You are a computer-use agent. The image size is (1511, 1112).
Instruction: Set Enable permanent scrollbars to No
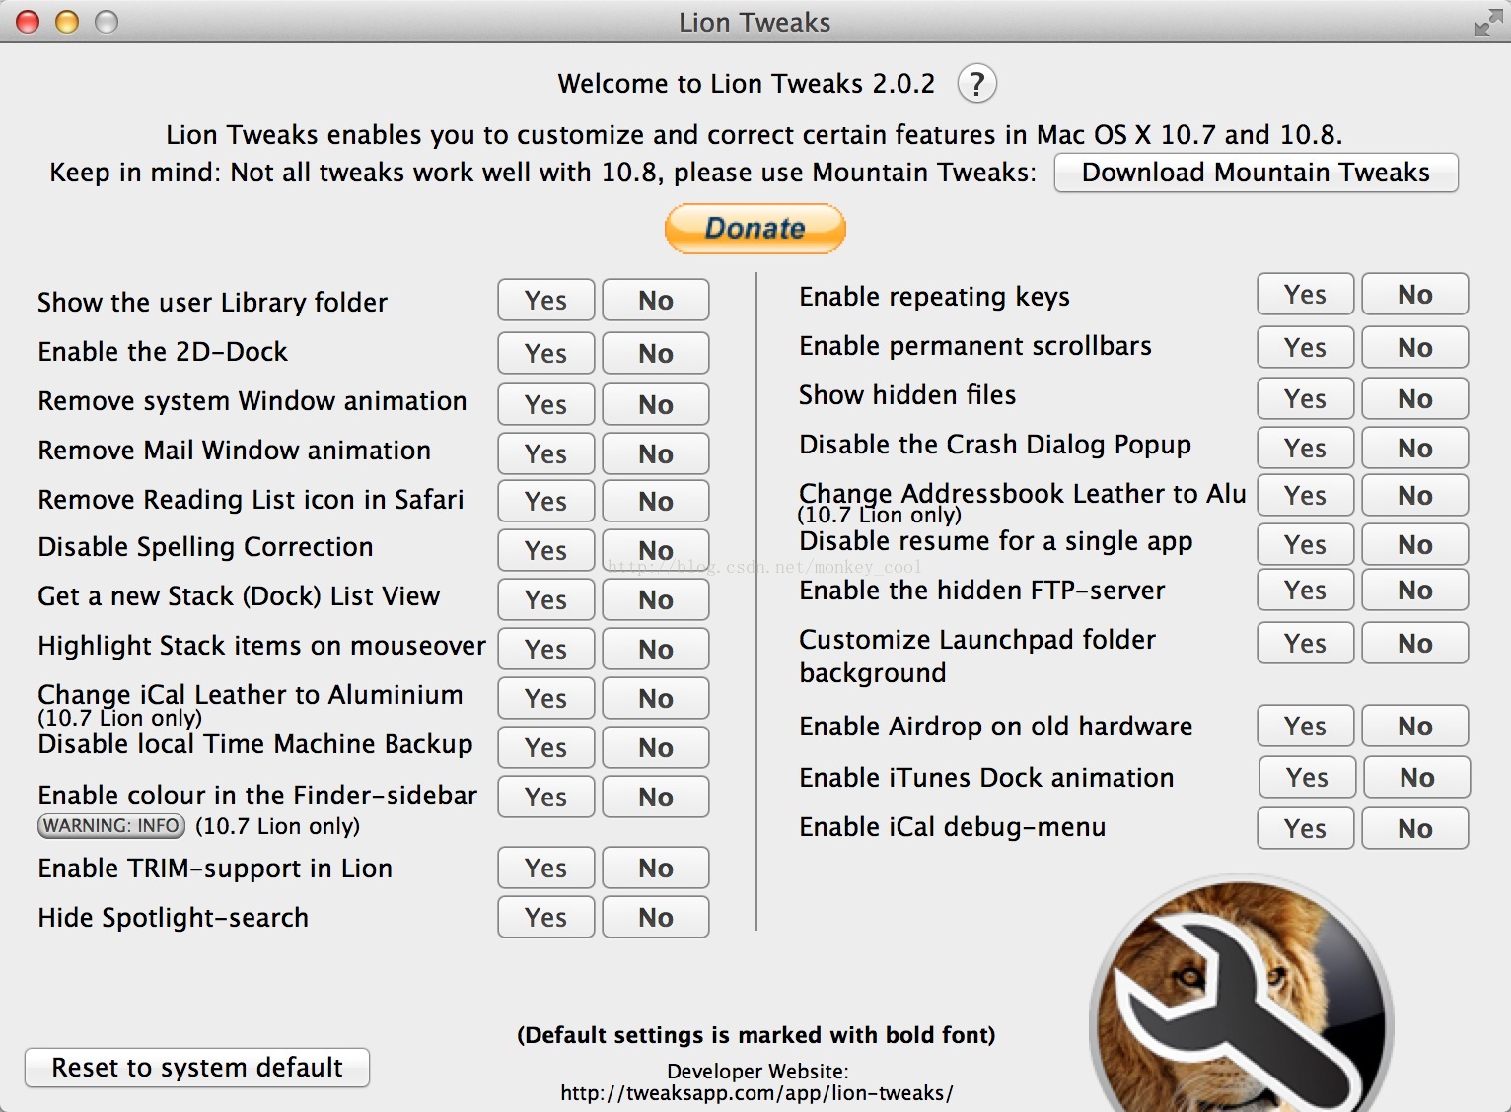(x=1415, y=348)
